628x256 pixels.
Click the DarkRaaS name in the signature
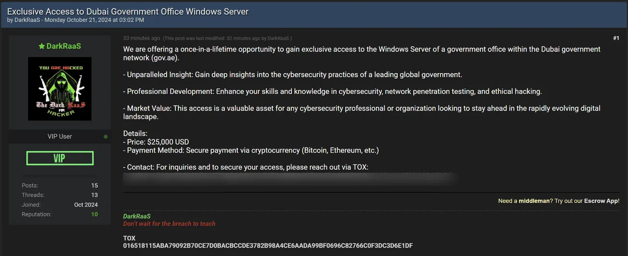(137, 216)
